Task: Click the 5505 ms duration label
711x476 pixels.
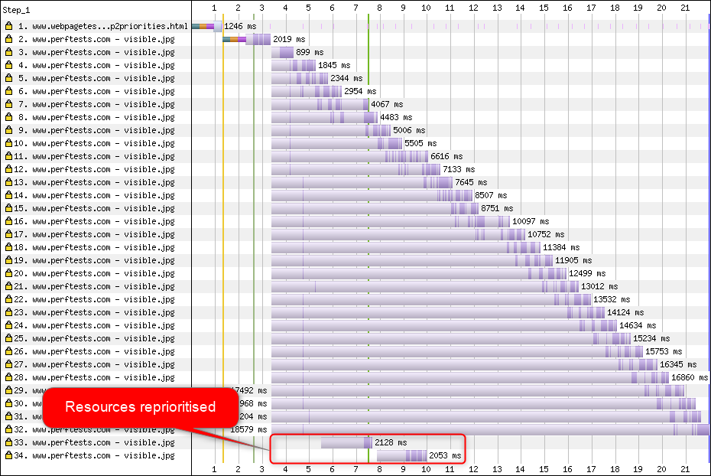Action: (x=420, y=143)
